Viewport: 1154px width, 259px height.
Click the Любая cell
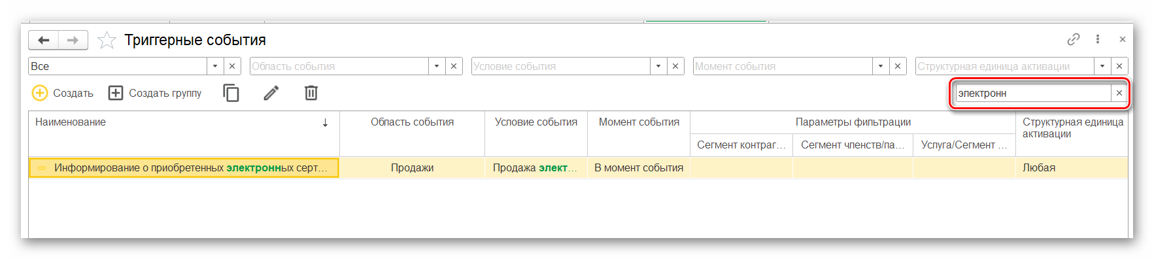(1072, 168)
